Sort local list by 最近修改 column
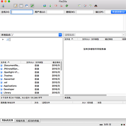 (x=56, y=62)
